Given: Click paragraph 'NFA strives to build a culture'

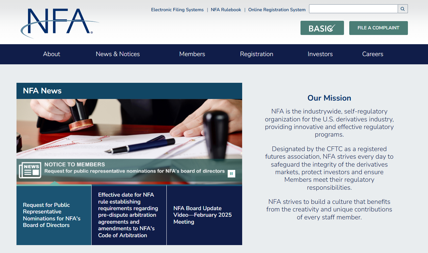Looking at the screenshot, I should [x=329, y=209].
